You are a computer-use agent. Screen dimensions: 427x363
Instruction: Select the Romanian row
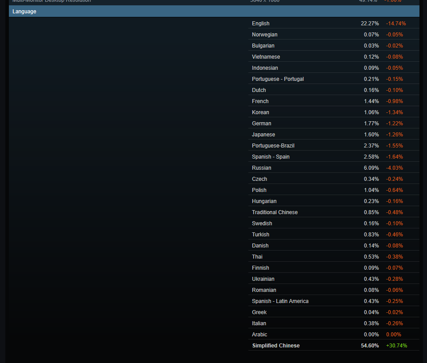(334, 290)
